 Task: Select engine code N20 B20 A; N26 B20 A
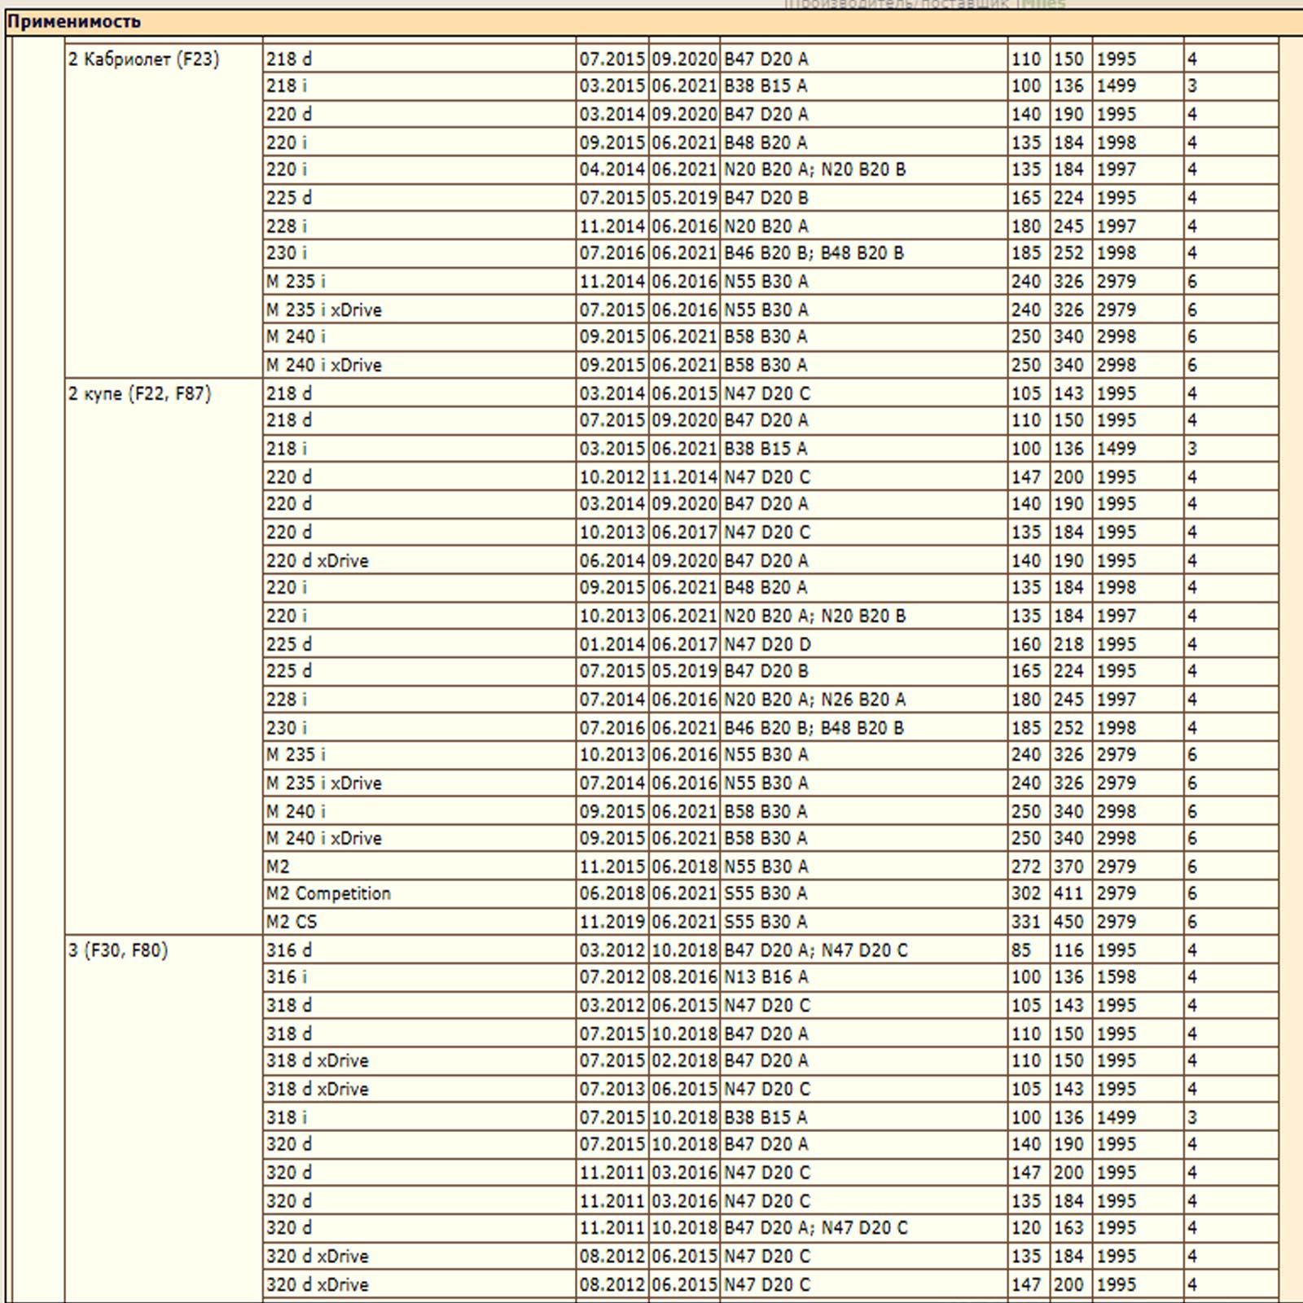click(814, 700)
